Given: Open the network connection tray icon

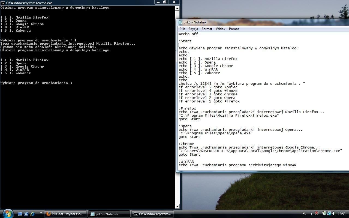Looking at the screenshot, I should pyautogui.click(x=329, y=214).
